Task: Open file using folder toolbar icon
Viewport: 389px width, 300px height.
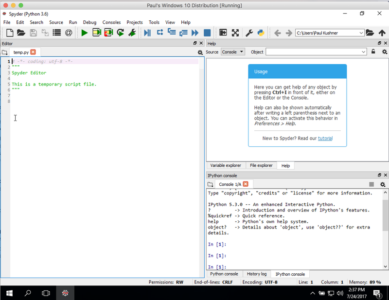Action: pos(21,33)
